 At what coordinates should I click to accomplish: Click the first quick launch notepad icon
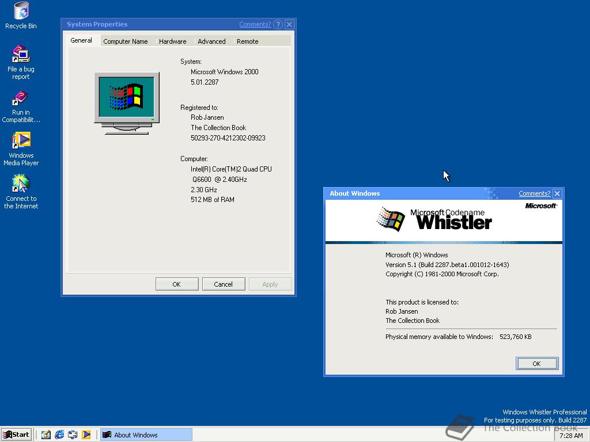coord(46,435)
